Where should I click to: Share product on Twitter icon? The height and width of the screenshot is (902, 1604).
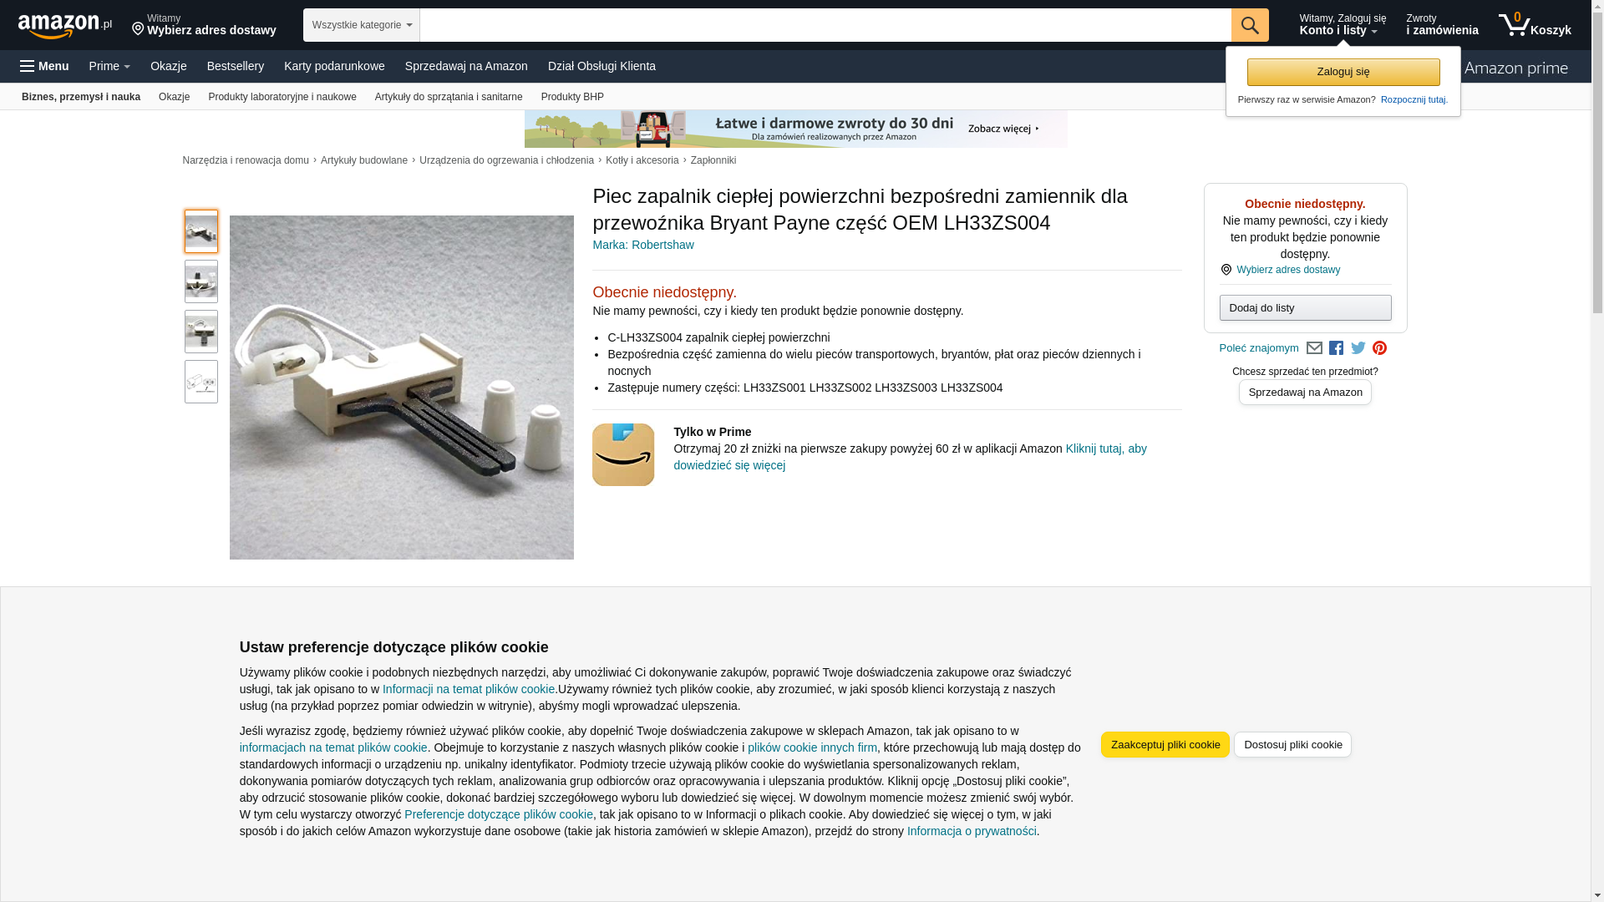1358,348
